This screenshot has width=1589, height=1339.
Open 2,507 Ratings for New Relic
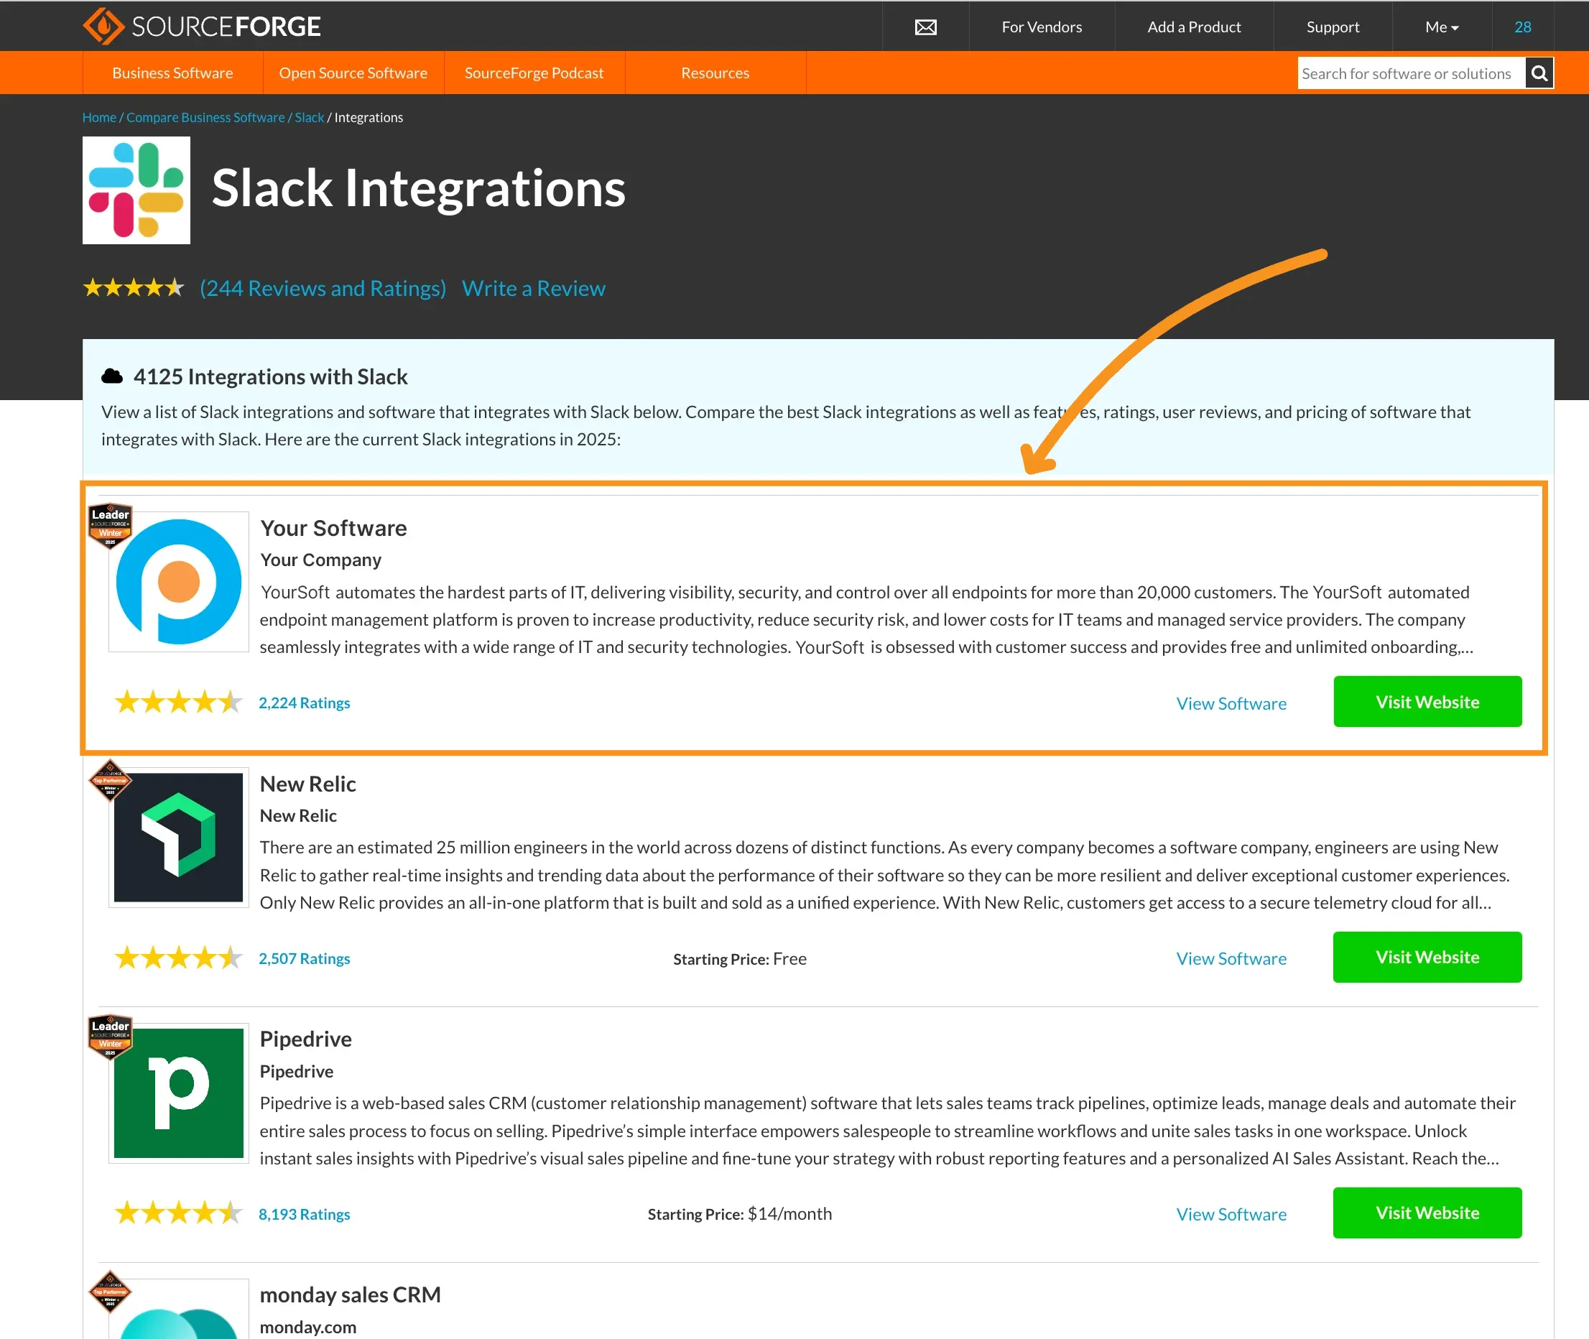(305, 959)
